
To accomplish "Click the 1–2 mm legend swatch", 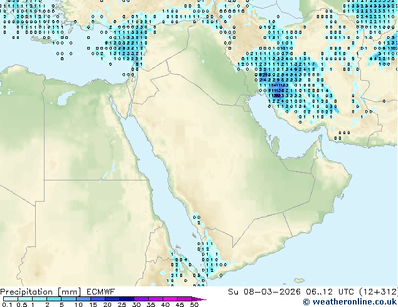I will click(x=40, y=299).
